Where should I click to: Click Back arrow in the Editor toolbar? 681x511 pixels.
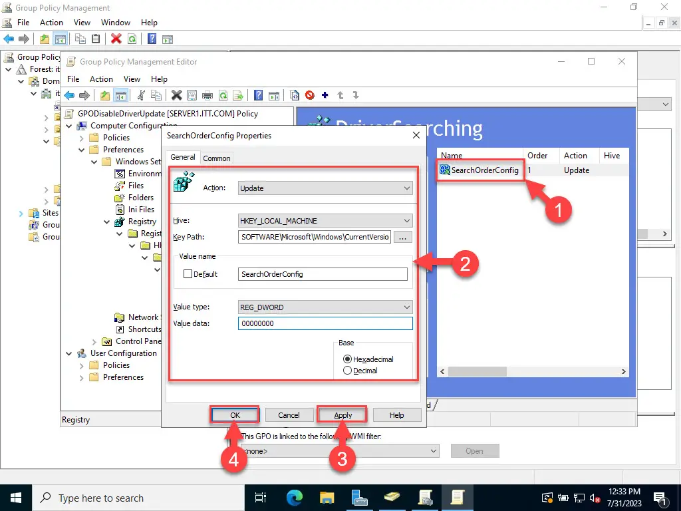click(69, 95)
